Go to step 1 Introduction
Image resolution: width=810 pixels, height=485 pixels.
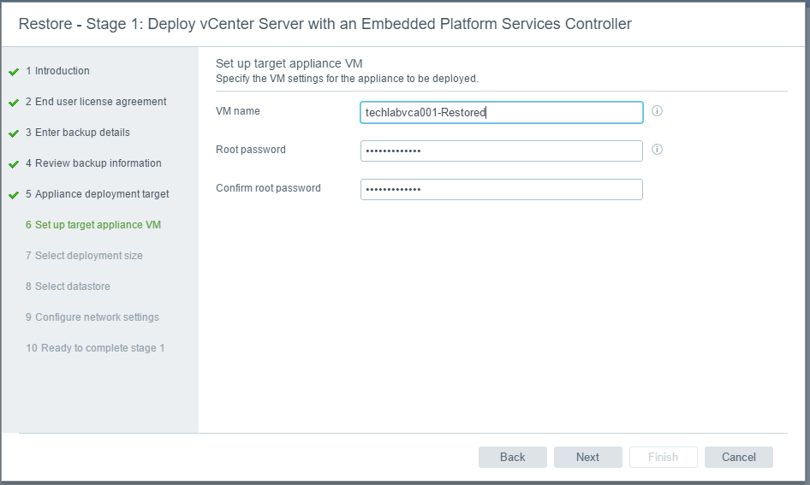pos(57,71)
